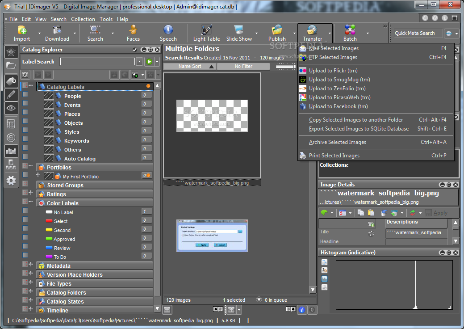Toggle the checkbox for Events label

pos(25,103)
